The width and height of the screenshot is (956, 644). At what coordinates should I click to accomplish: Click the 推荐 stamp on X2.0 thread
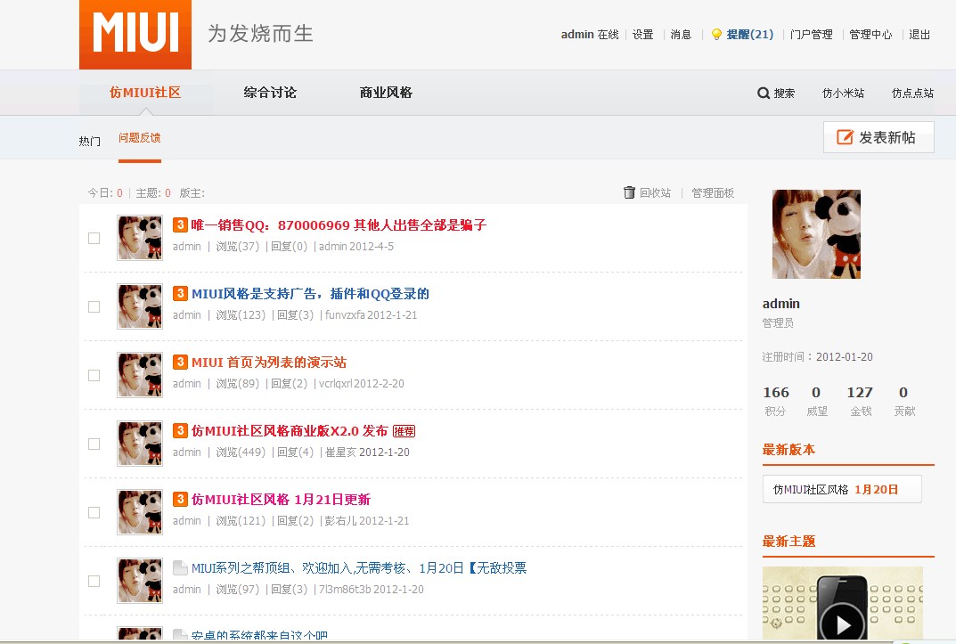[x=404, y=431]
